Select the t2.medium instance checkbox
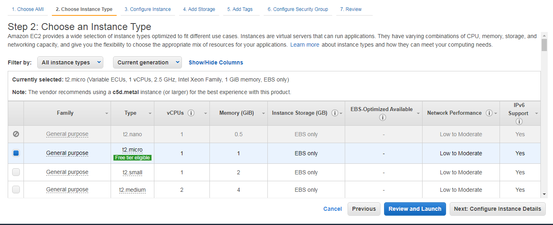The height and width of the screenshot is (225, 553). [16, 189]
